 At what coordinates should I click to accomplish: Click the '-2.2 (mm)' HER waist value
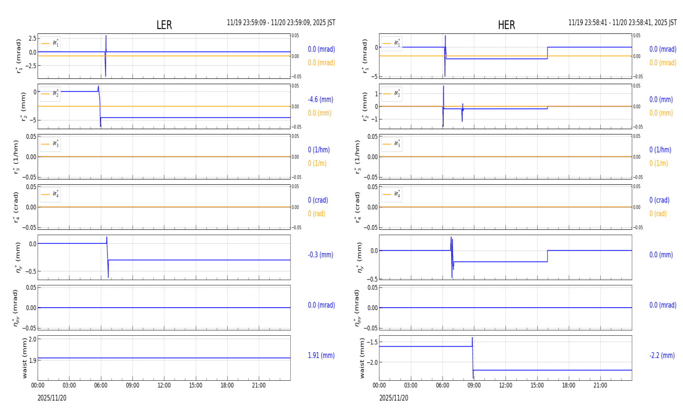[x=662, y=355]
